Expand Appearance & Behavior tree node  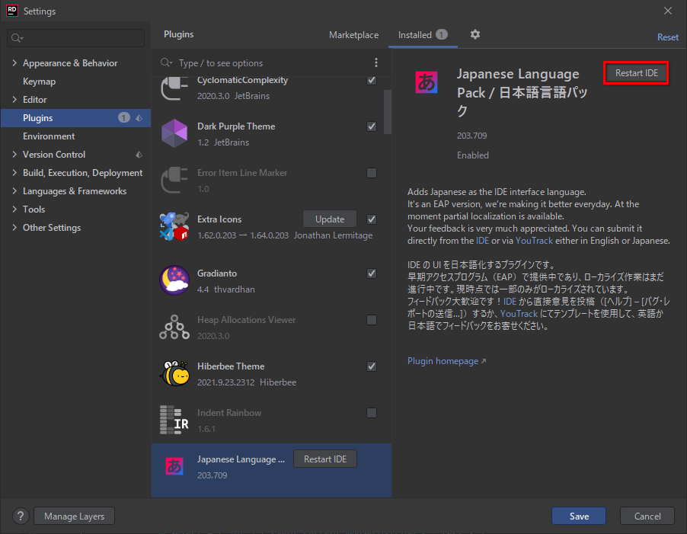[x=14, y=62]
